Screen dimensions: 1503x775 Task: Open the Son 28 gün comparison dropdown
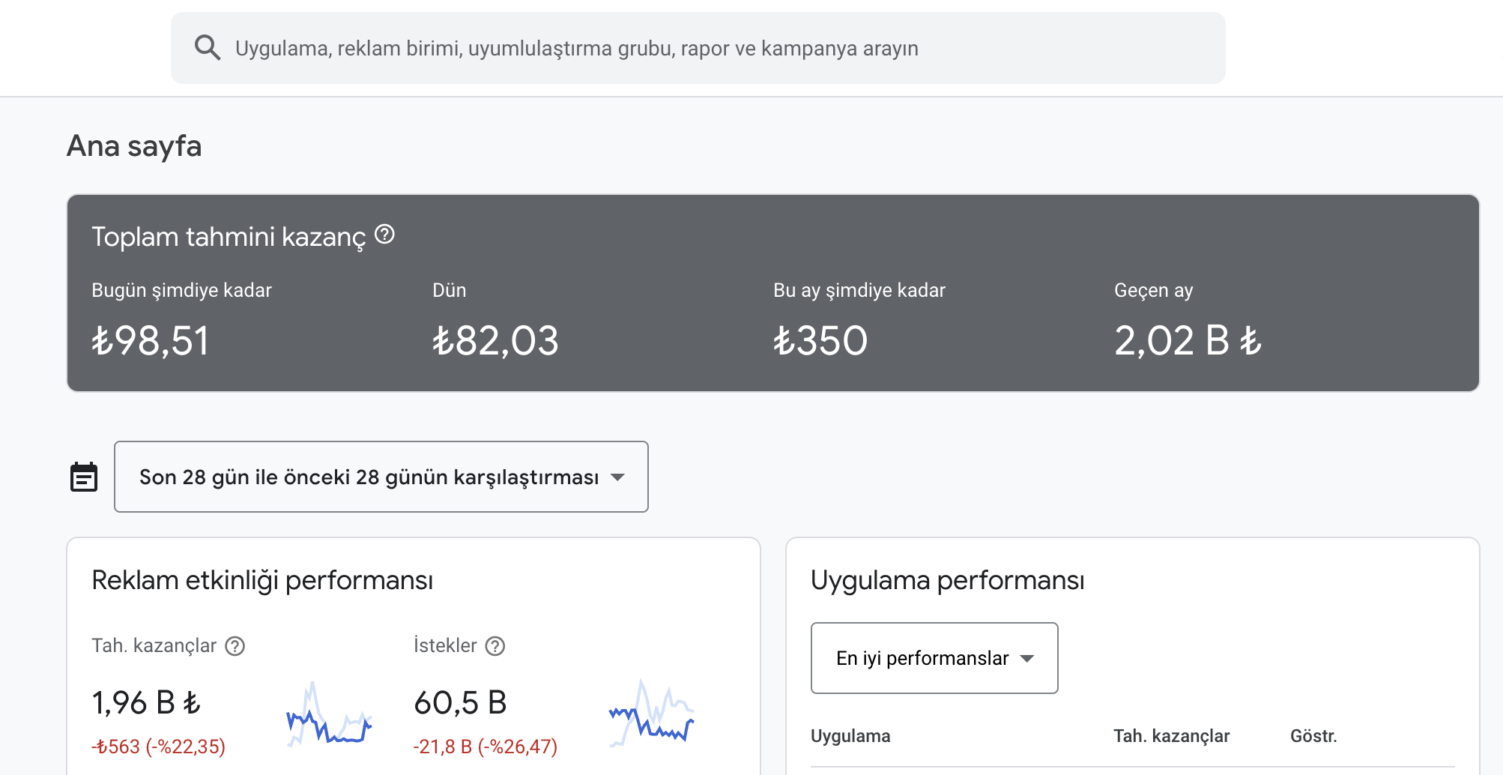[x=381, y=477]
